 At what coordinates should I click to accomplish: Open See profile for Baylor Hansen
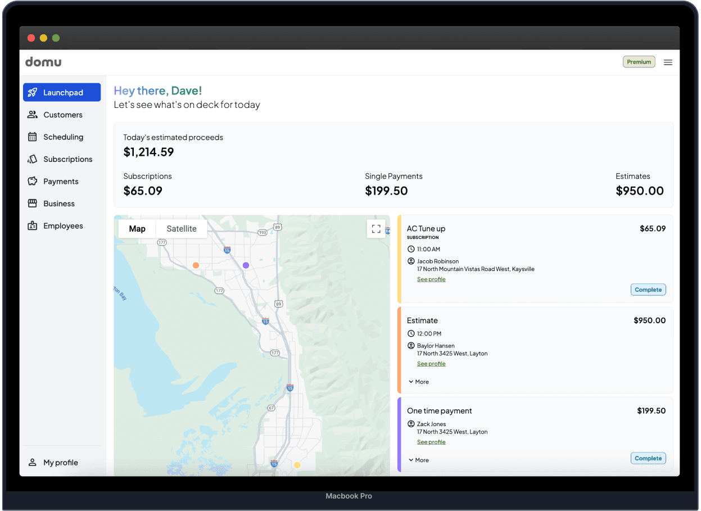click(x=431, y=364)
